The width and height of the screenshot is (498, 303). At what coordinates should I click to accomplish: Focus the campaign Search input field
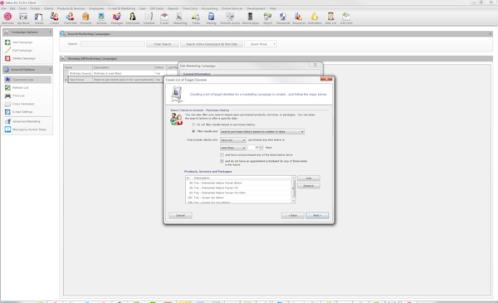point(112,44)
